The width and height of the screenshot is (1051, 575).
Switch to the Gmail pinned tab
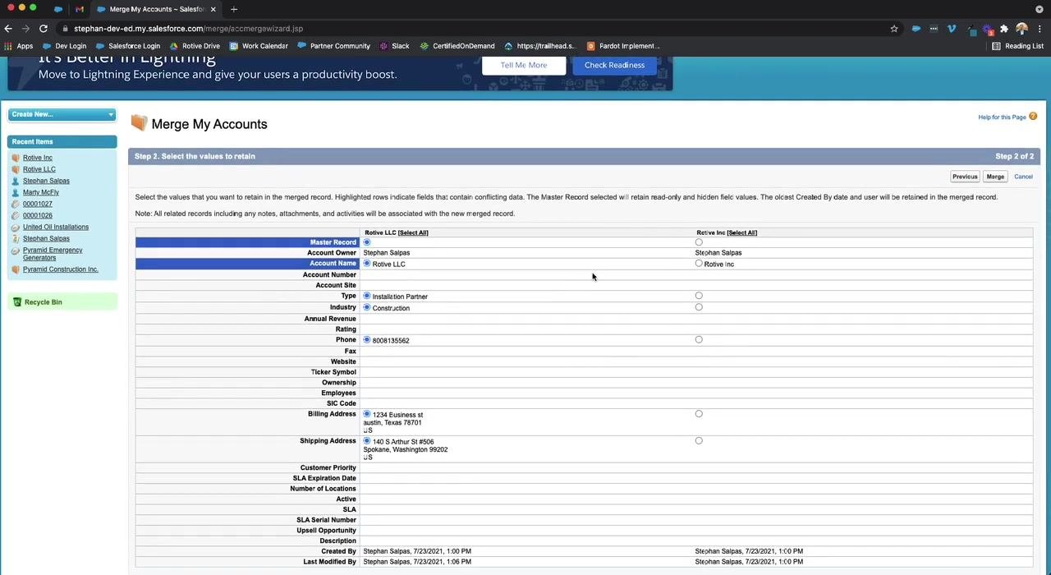[x=80, y=9]
